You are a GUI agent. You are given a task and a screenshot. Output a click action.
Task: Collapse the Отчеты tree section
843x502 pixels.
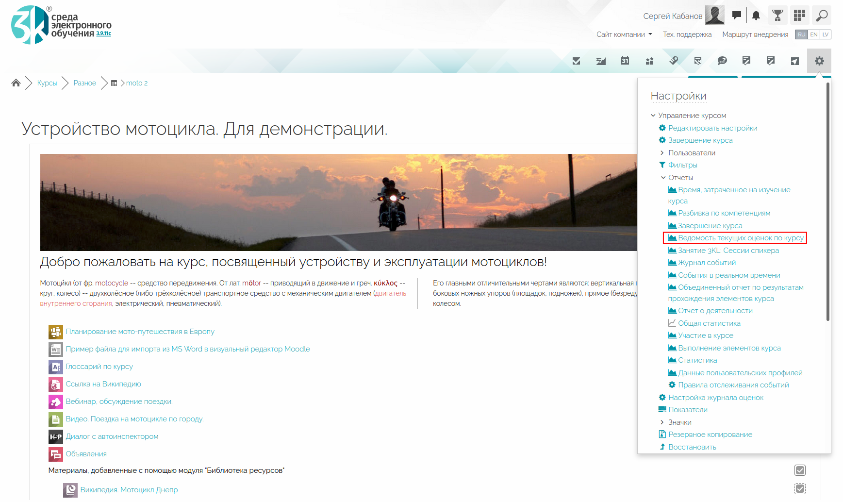tap(663, 178)
